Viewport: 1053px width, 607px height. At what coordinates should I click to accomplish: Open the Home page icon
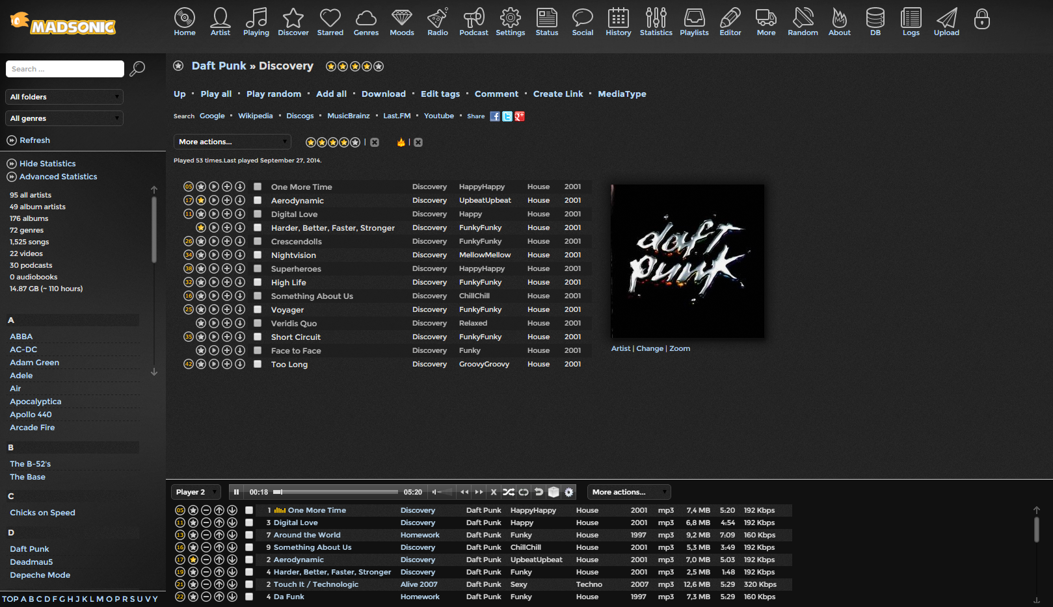[185, 18]
